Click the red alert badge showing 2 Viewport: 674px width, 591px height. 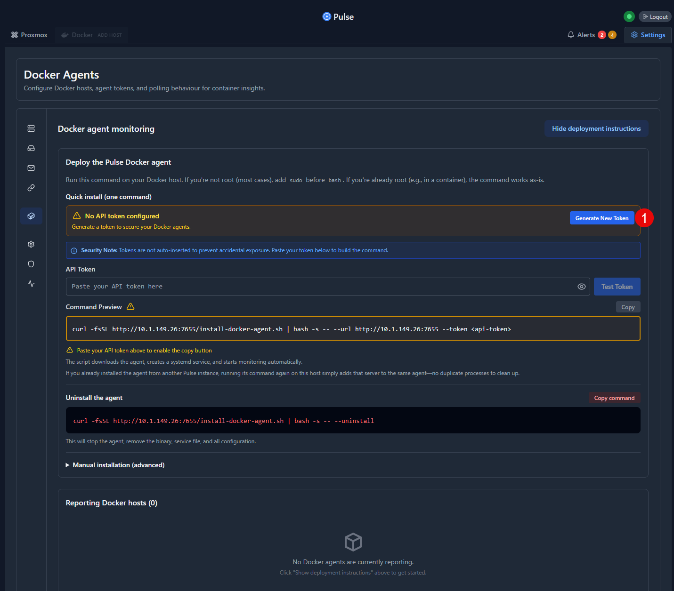click(602, 35)
